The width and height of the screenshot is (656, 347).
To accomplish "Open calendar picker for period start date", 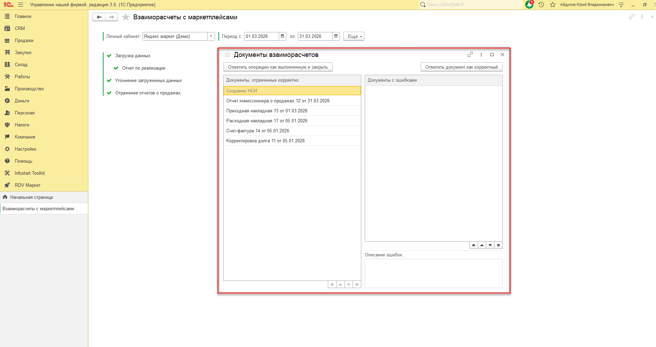I will 283,36.
